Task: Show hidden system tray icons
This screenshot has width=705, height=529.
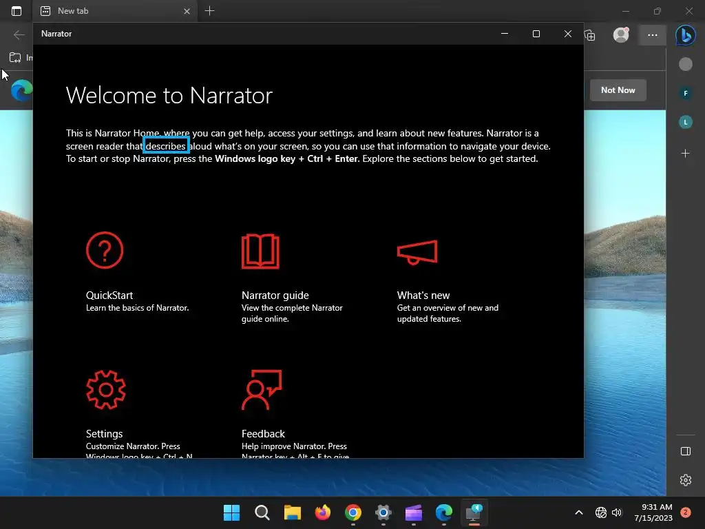Action: 578,512
